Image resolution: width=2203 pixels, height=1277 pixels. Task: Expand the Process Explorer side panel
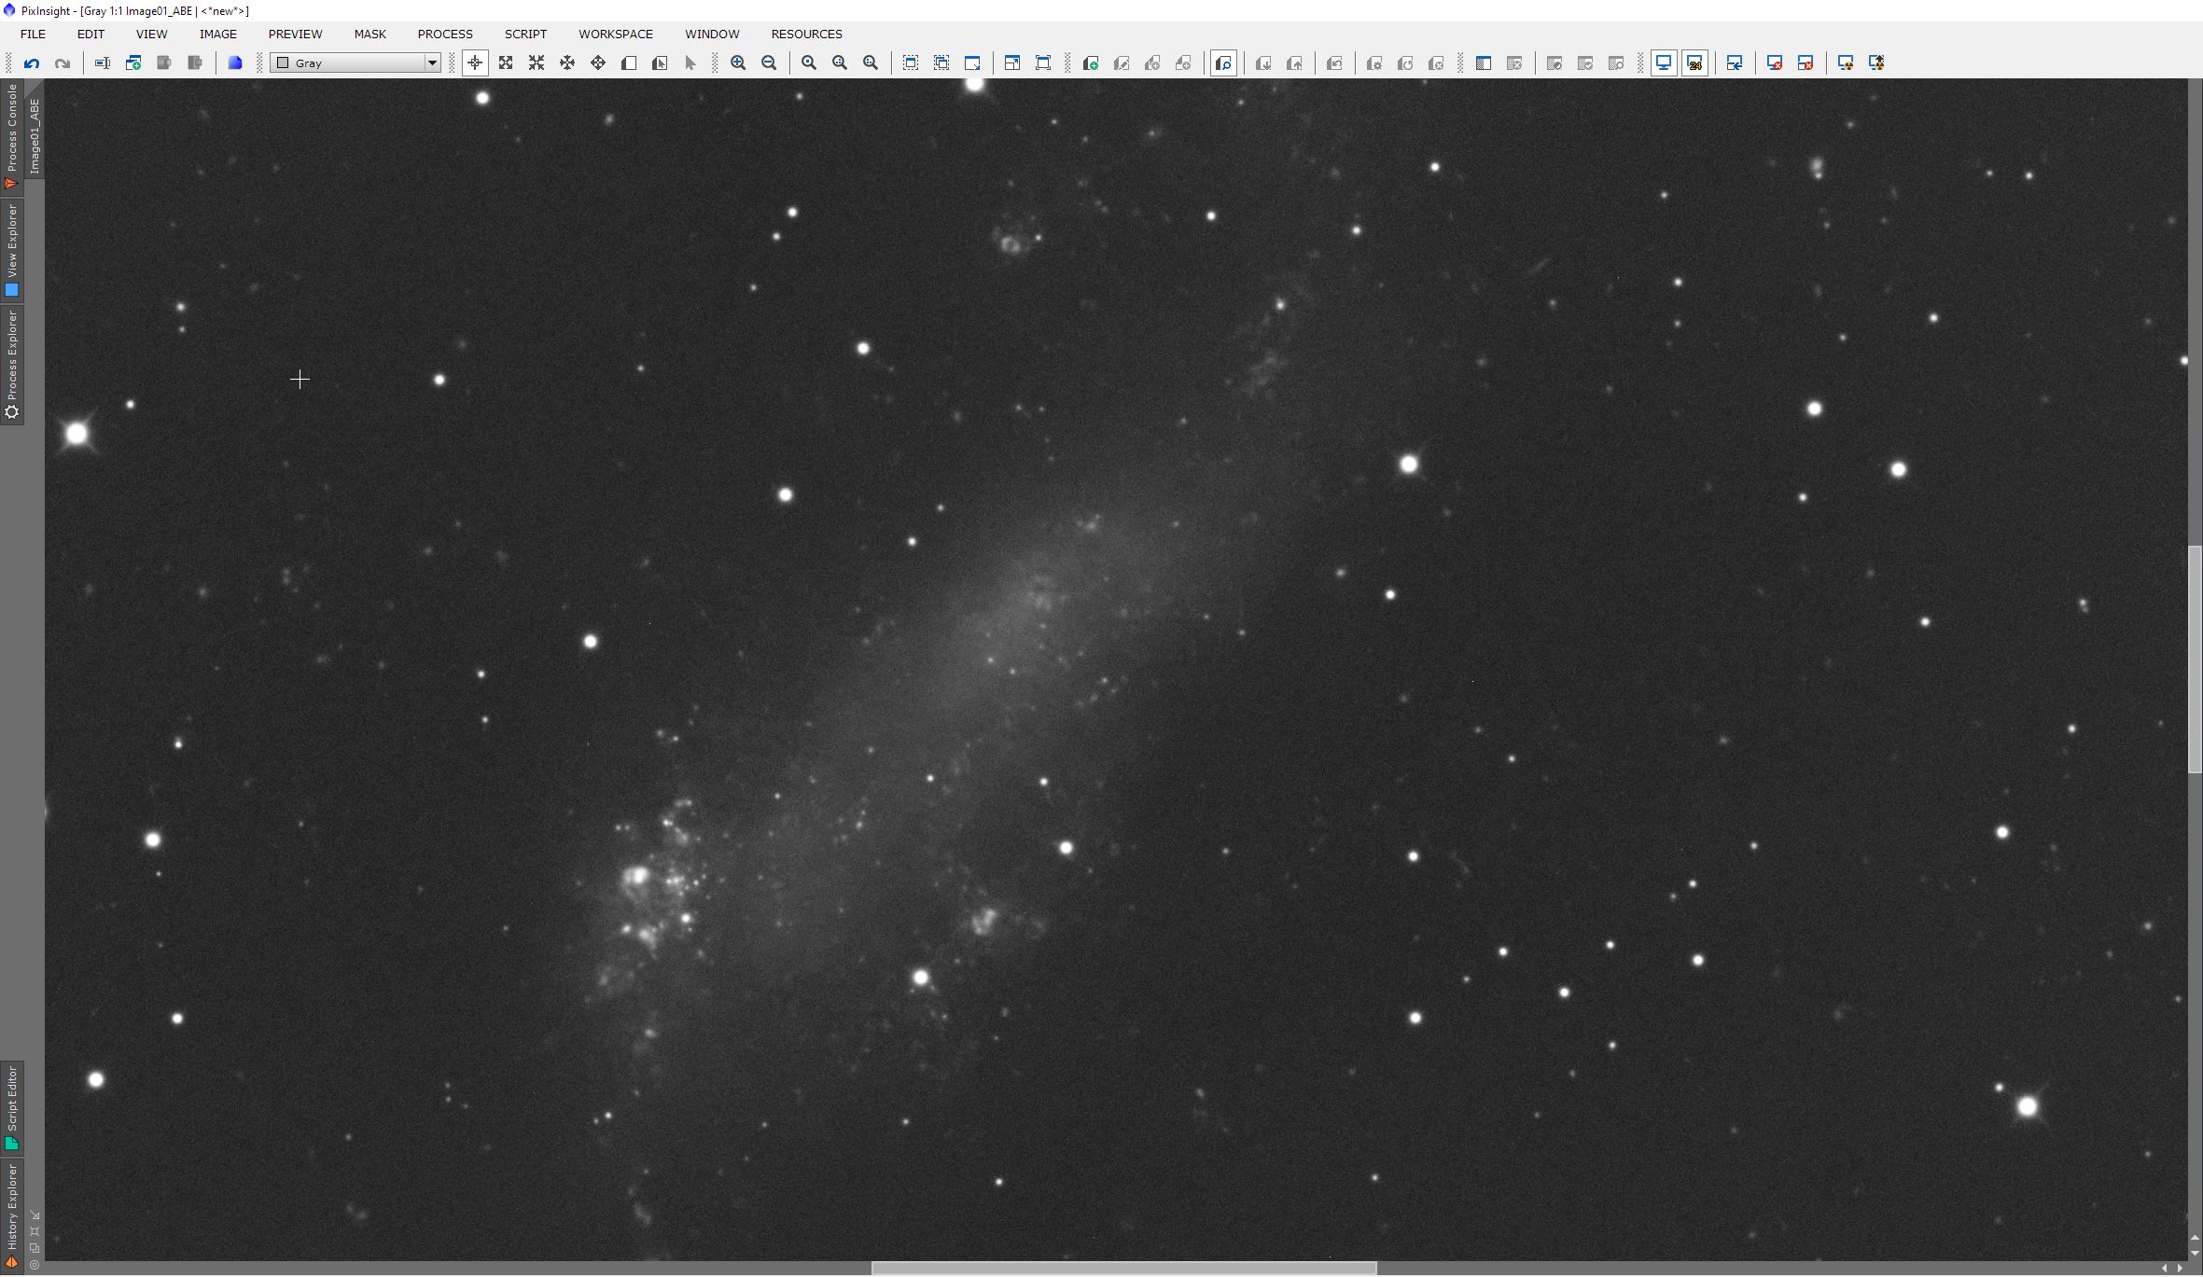[12, 366]
